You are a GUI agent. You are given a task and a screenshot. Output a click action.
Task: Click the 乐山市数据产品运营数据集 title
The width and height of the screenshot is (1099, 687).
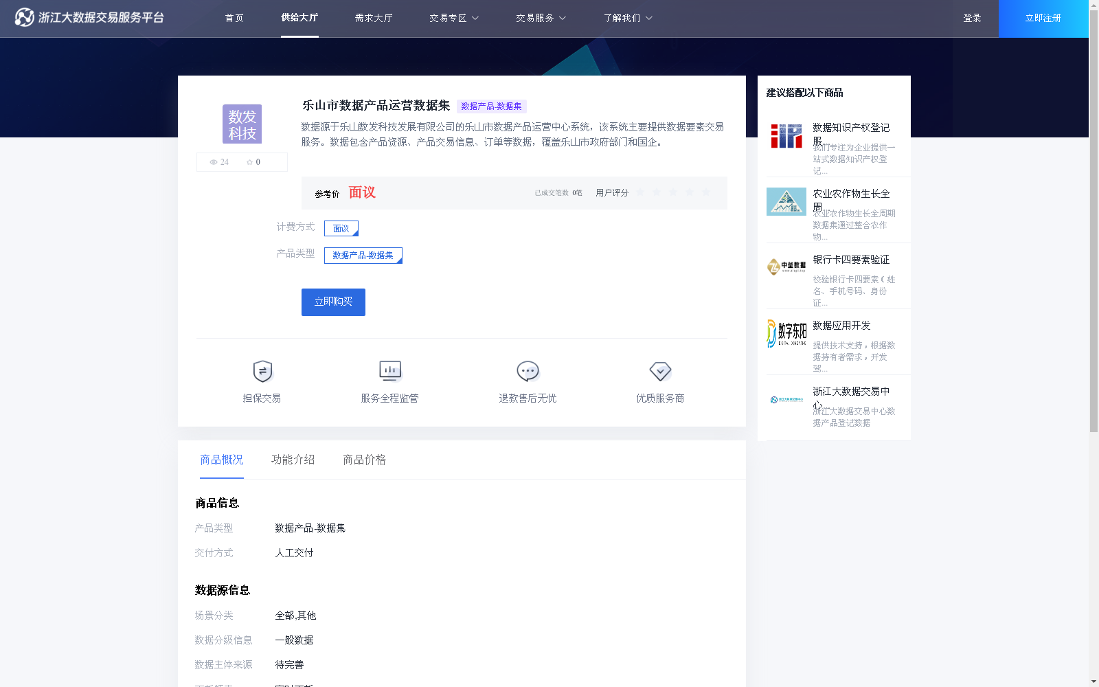coord(376,106)
